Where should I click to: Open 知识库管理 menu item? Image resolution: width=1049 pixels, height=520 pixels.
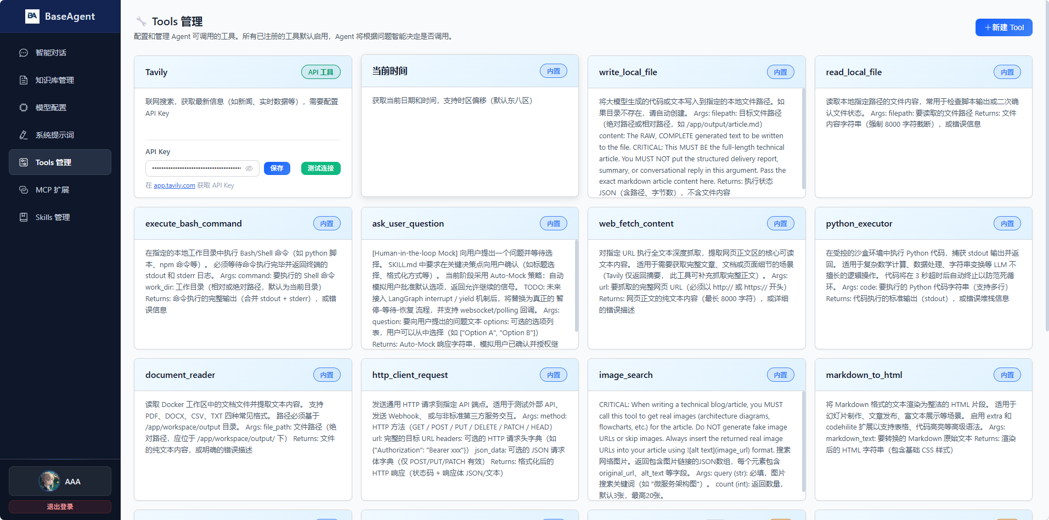click(x=60, y=80)
